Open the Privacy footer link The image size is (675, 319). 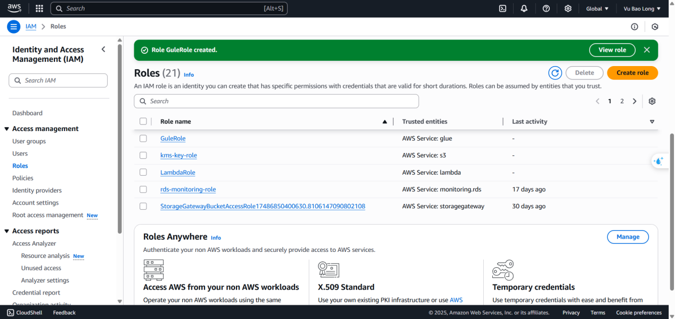571,313
